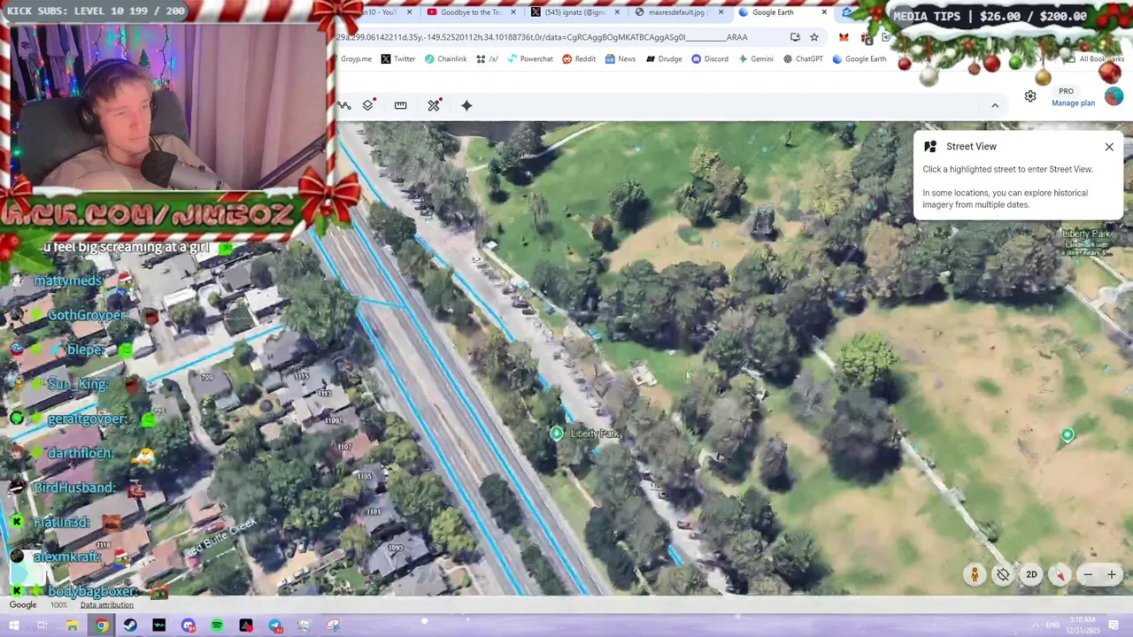Click the 100% scale indicator
The image size is (1133, 637).
coord(58,605)
